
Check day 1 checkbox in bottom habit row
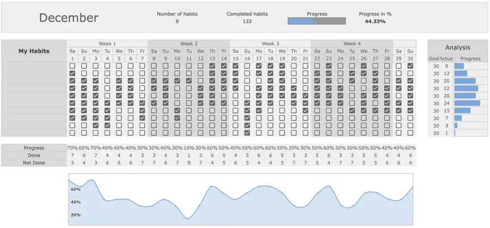(72, 132)
